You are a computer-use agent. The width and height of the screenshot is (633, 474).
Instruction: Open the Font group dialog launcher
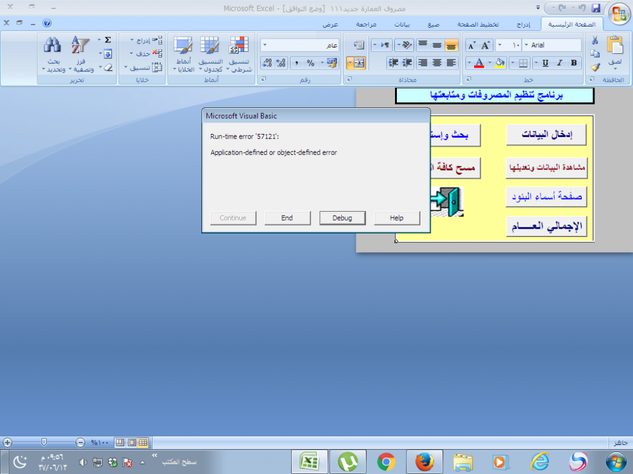pos(468,80)
